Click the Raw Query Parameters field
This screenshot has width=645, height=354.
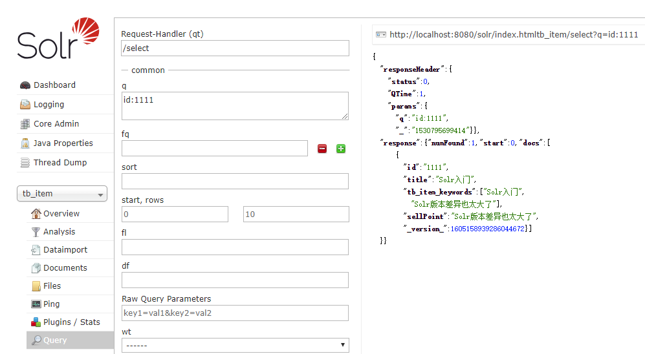point(235,313)
